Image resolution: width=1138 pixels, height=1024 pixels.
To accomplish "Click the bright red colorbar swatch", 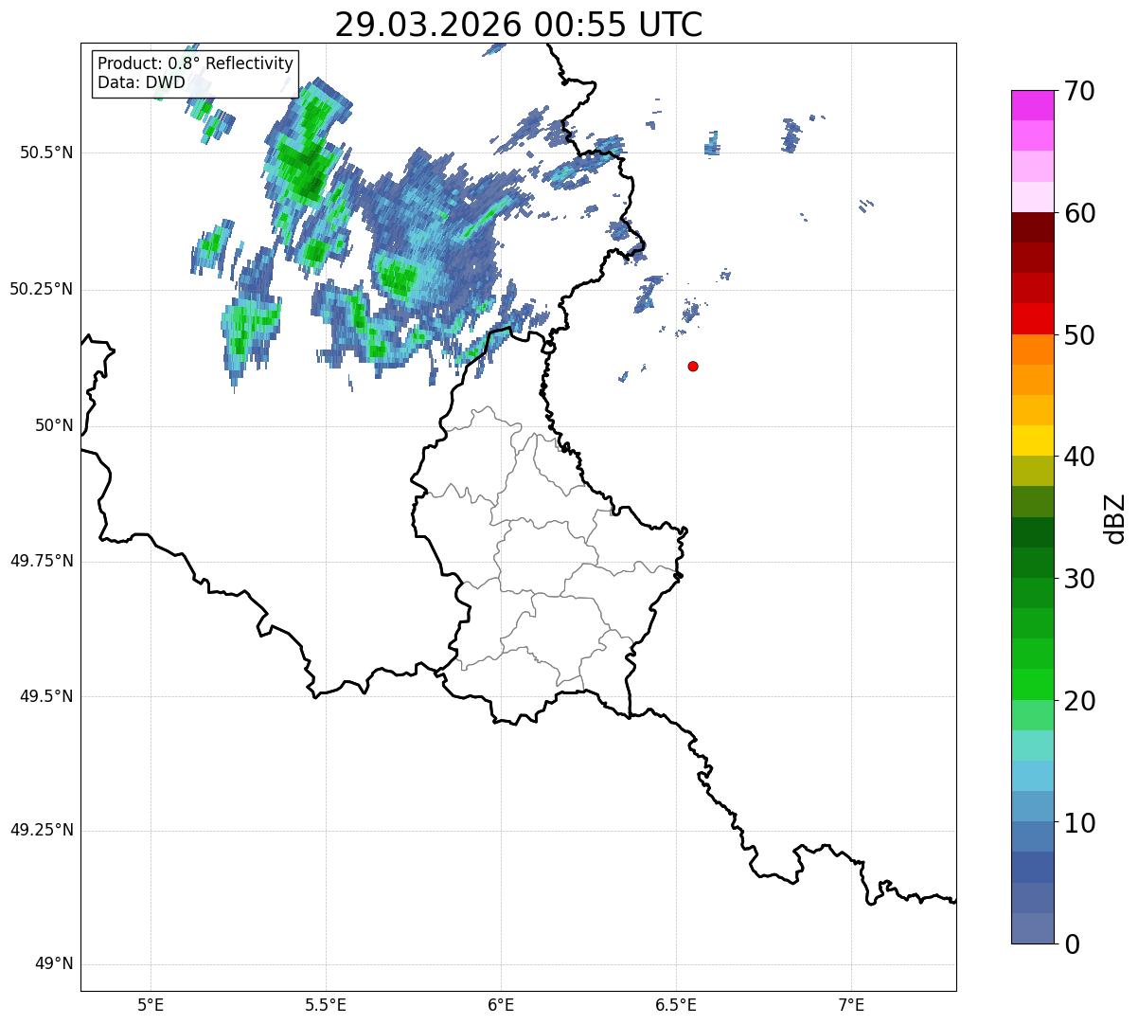I will 1032,319.
